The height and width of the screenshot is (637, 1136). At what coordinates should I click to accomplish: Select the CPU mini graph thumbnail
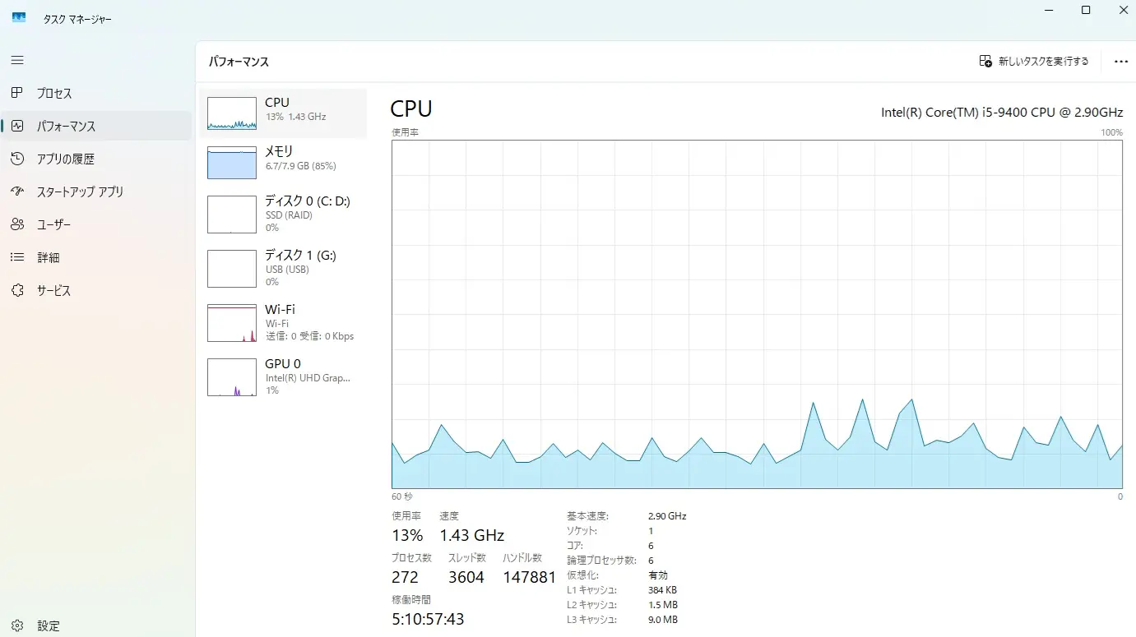pyautogui.click(x=232, y=113)
